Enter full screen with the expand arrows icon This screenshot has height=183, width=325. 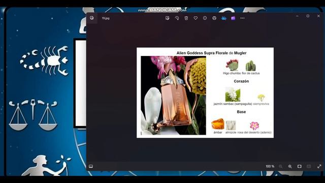coord(319,166)
